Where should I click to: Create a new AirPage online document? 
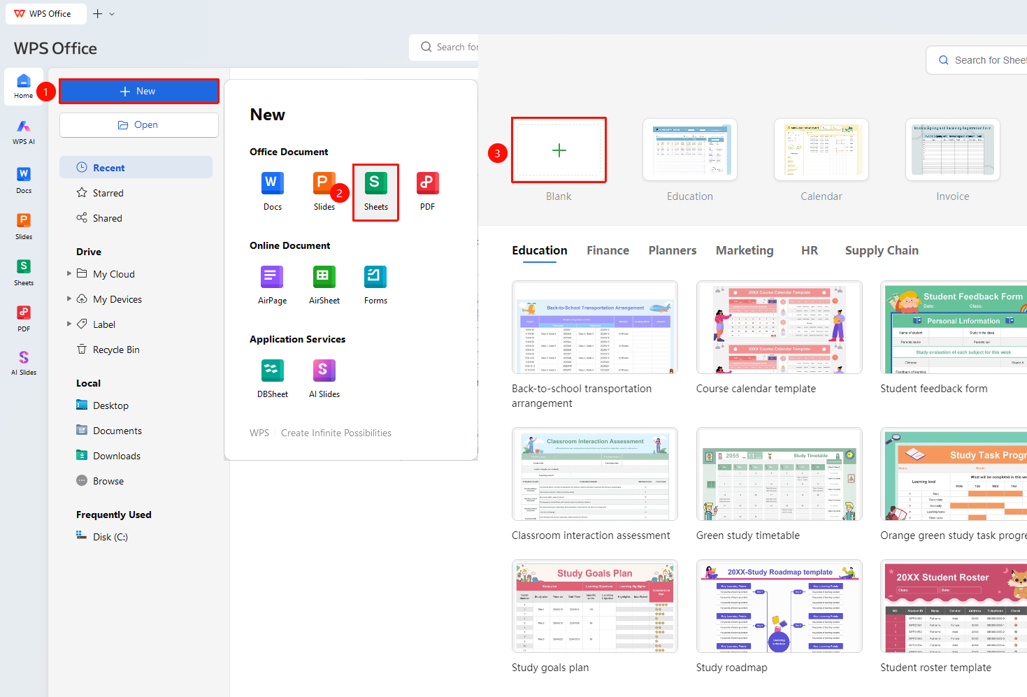pos(273,285)
